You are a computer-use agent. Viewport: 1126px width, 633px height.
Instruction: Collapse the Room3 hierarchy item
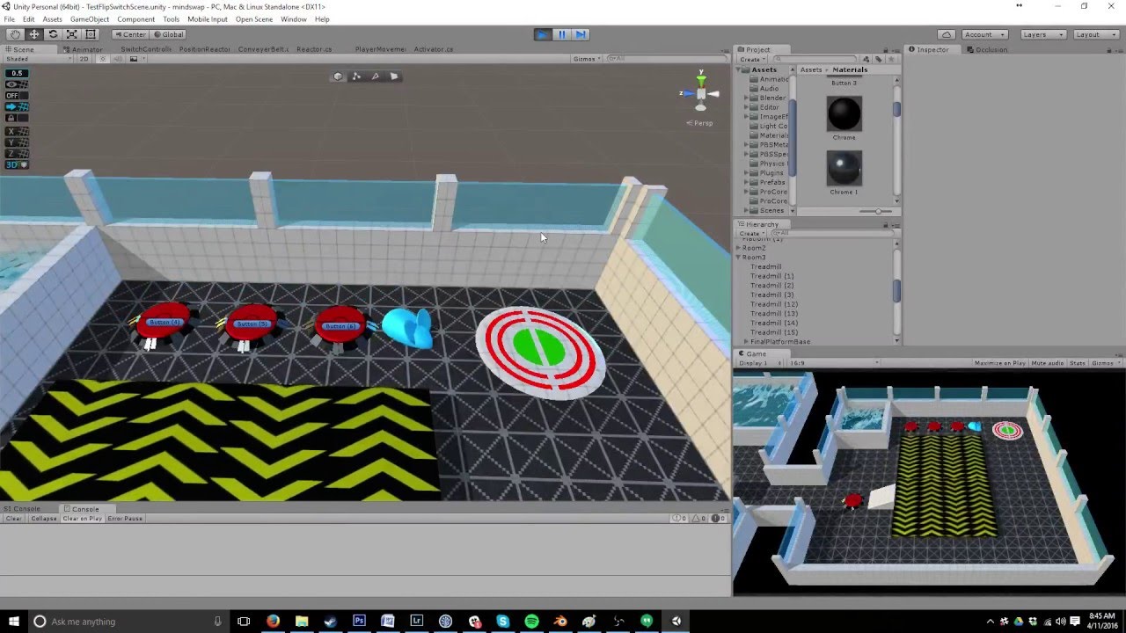738,258
